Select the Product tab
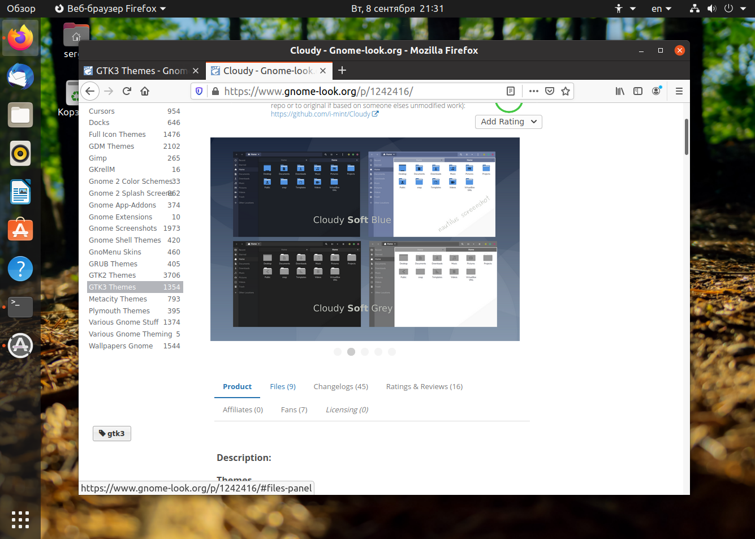Screen dimensions: 755x539 237,387
